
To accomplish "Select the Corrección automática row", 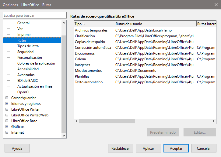I will click(145, 48).
